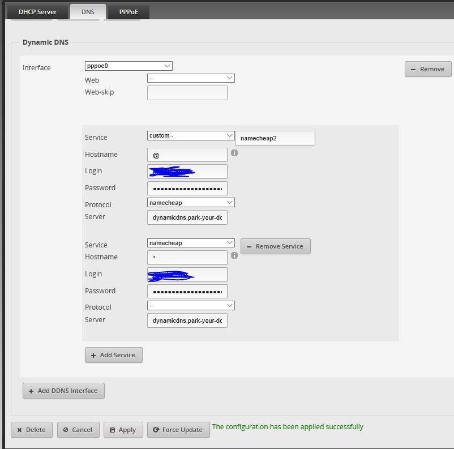The height and width of the screenshot is (449, 454).
Task: Open the second Service dropdown showing namecheap
Action: pos(191,243)
